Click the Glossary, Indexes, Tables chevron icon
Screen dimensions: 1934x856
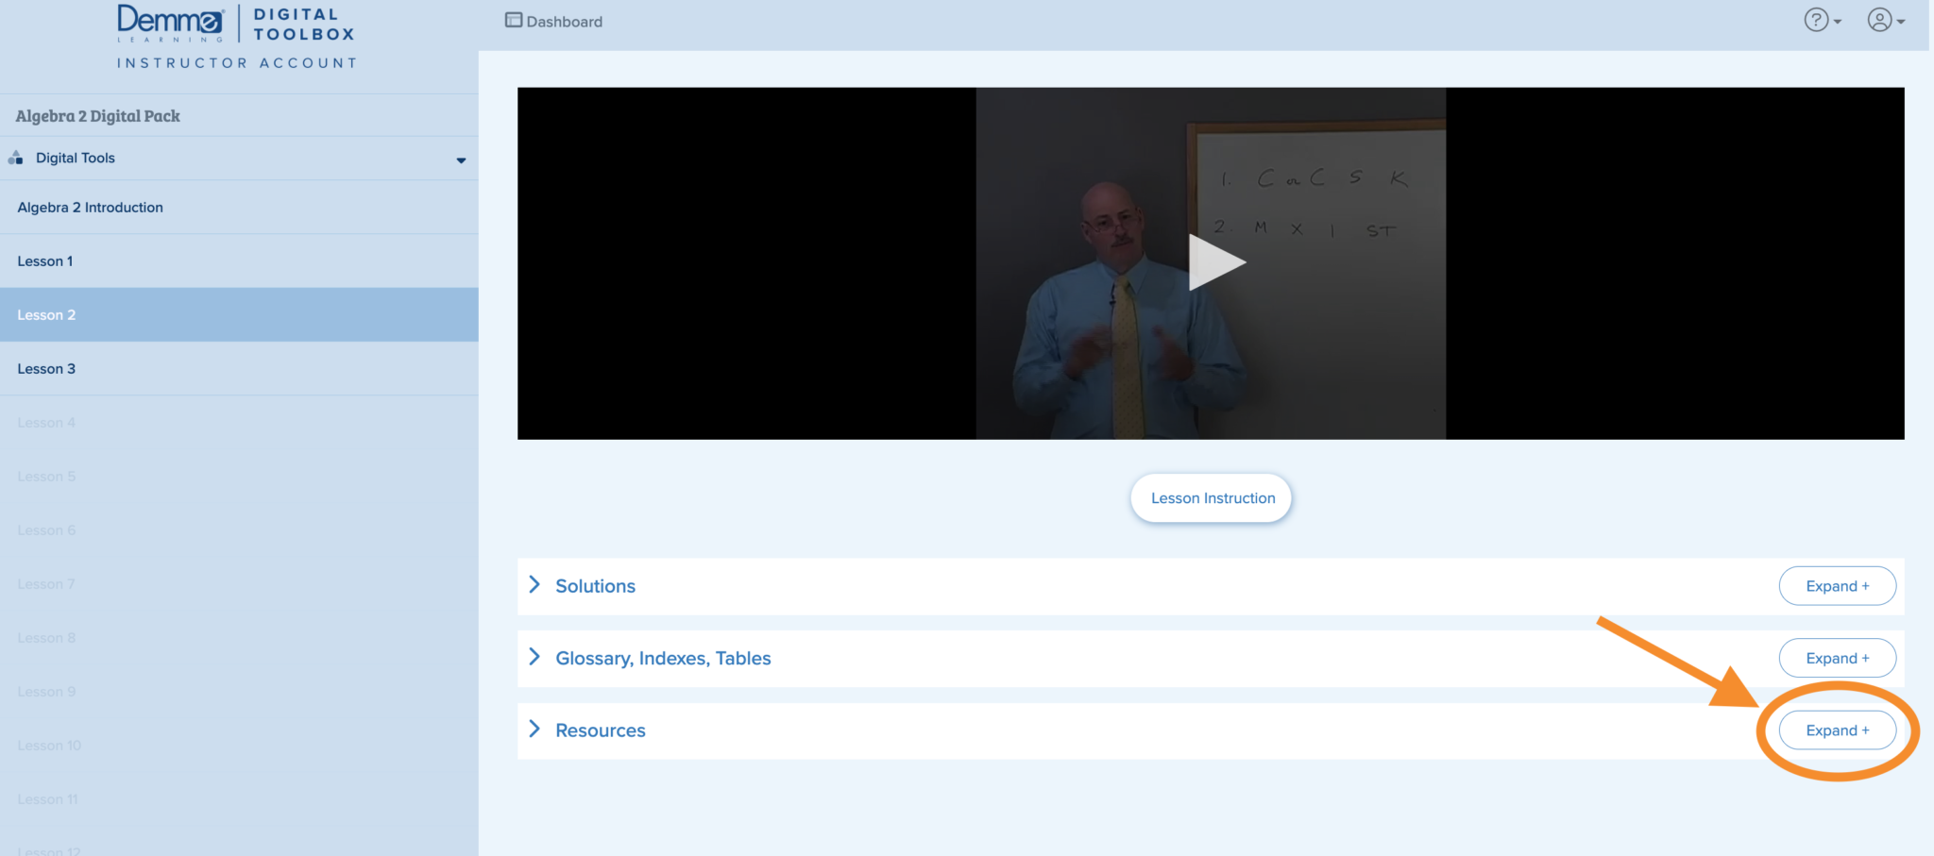point(534,657)
